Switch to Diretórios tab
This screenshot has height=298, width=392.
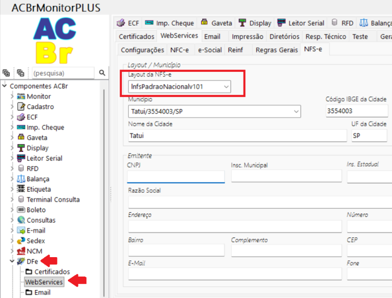click(284, 37)
